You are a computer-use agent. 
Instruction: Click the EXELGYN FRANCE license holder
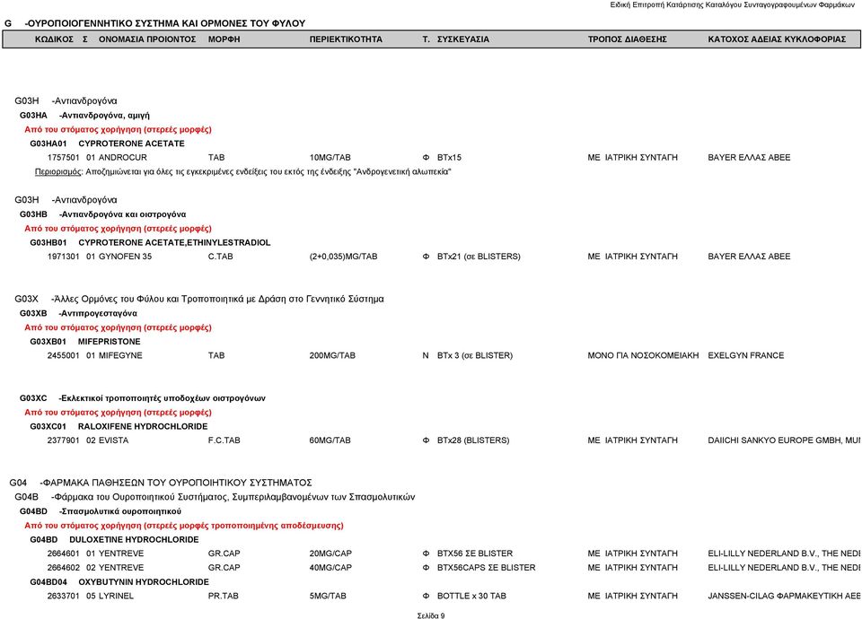click(746, 355)
